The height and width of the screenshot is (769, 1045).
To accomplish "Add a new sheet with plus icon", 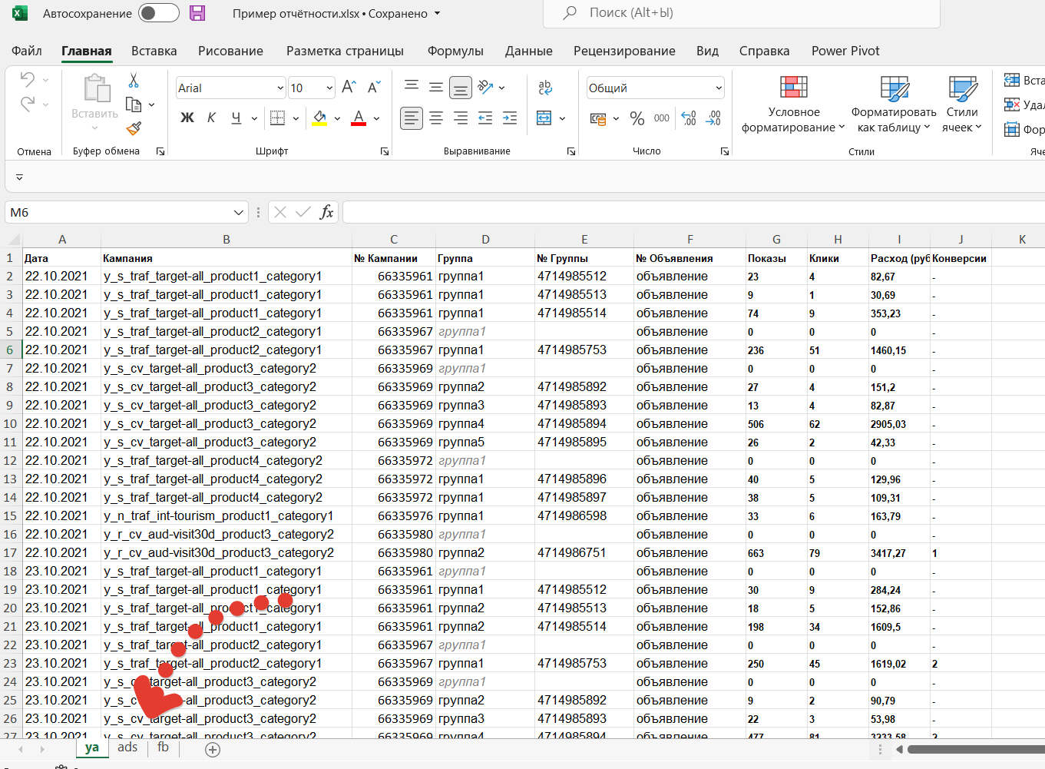I will coord(213,750).
